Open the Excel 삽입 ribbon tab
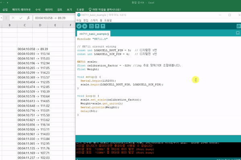This screenshot has width=241, height=160. [5, 10]
